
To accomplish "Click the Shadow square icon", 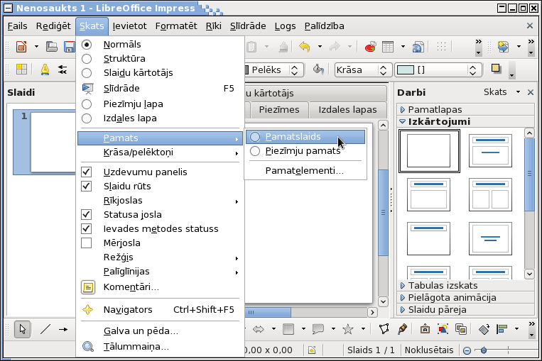I will [496, 69].
